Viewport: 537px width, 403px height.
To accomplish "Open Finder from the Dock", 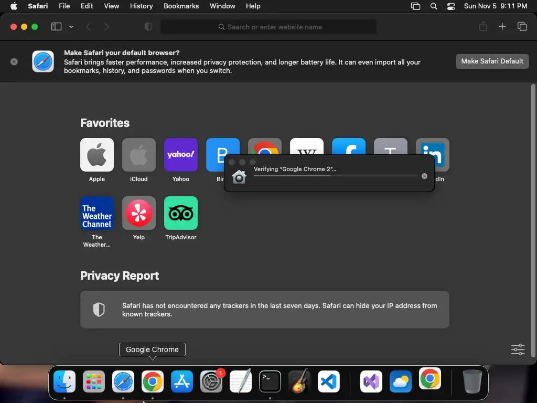I will pos(65,381).
